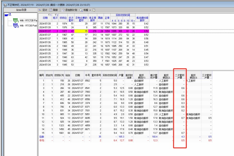This screenshot has width=234, height=156.
Task: Click the 牛号 column header
Action: coord(87,75)
